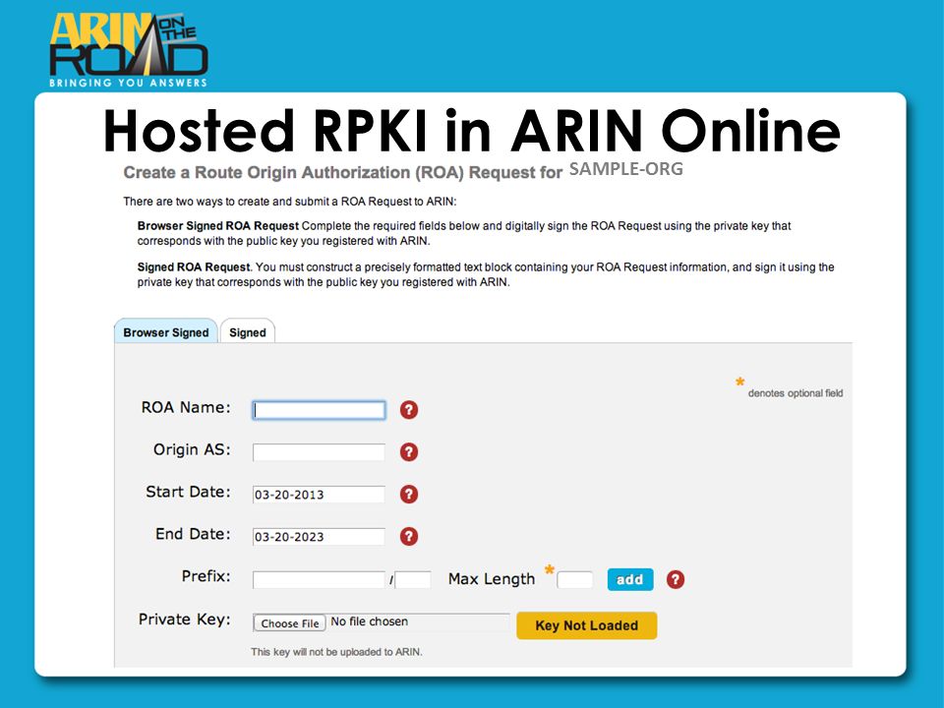Viewport: 944px width, 708px height.
Task: Click the 'Create a Route Origin Authorization' heading
Action: tap(342, 173)
